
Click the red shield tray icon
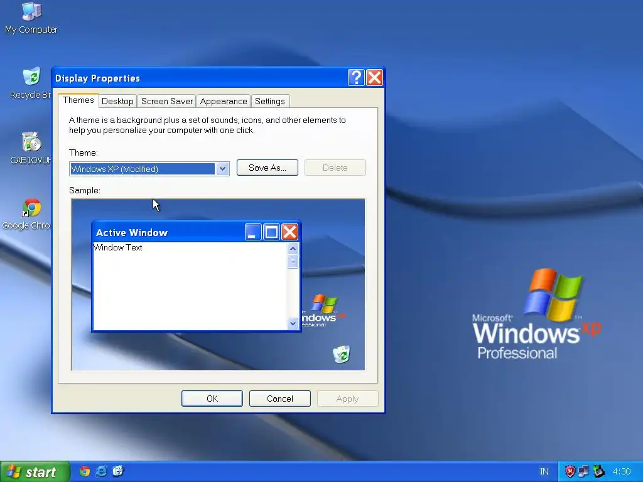pos(570,471)
